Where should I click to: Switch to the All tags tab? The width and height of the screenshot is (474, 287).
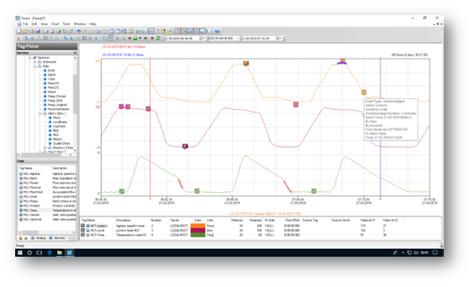[x=24, y=238]
